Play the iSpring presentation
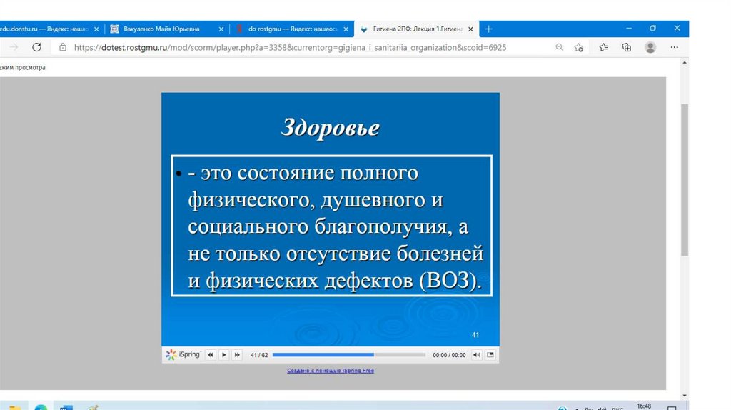Viewport: 731px width, 410px height. (x=223, y=354)
